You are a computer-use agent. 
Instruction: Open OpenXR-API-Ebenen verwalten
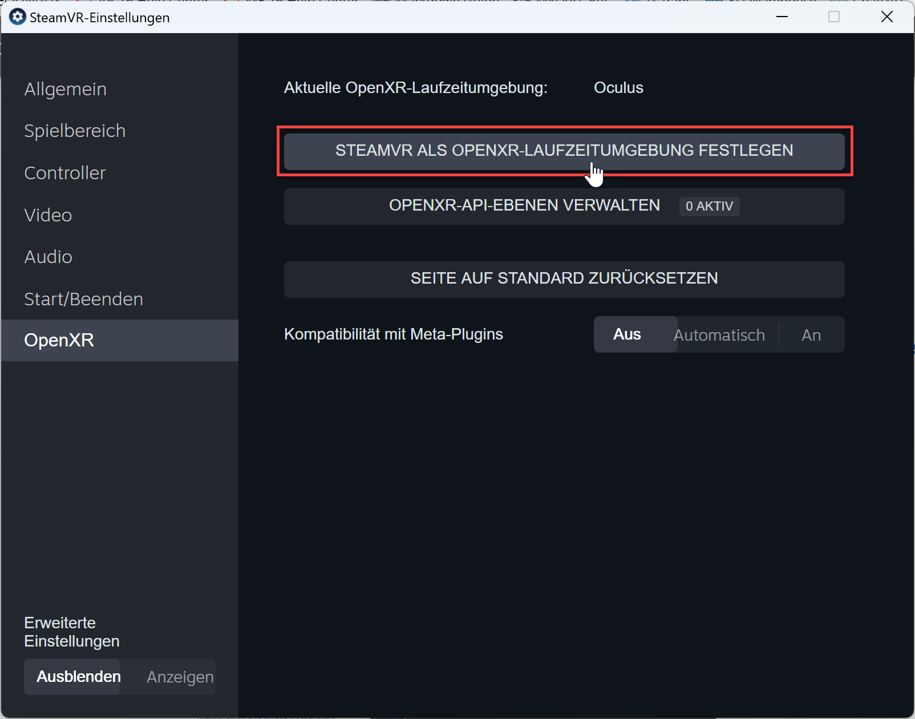tap(524, 206)
